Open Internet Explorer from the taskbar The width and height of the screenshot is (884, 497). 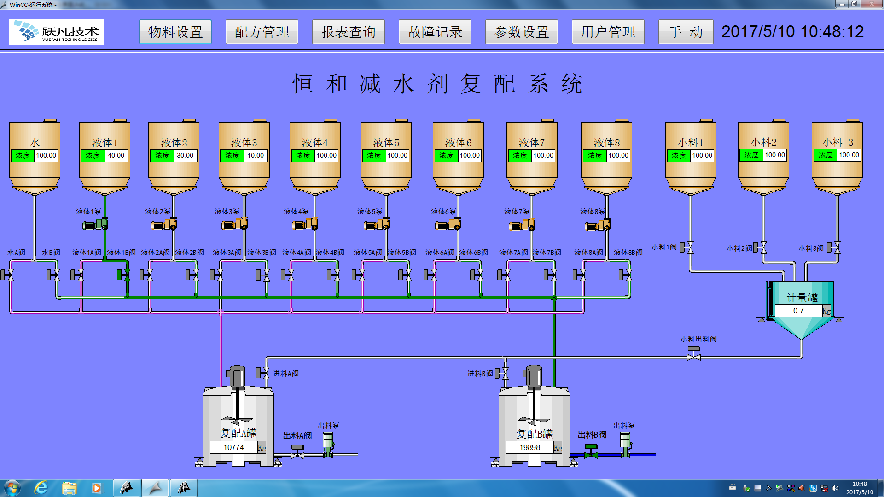point(41,488)
